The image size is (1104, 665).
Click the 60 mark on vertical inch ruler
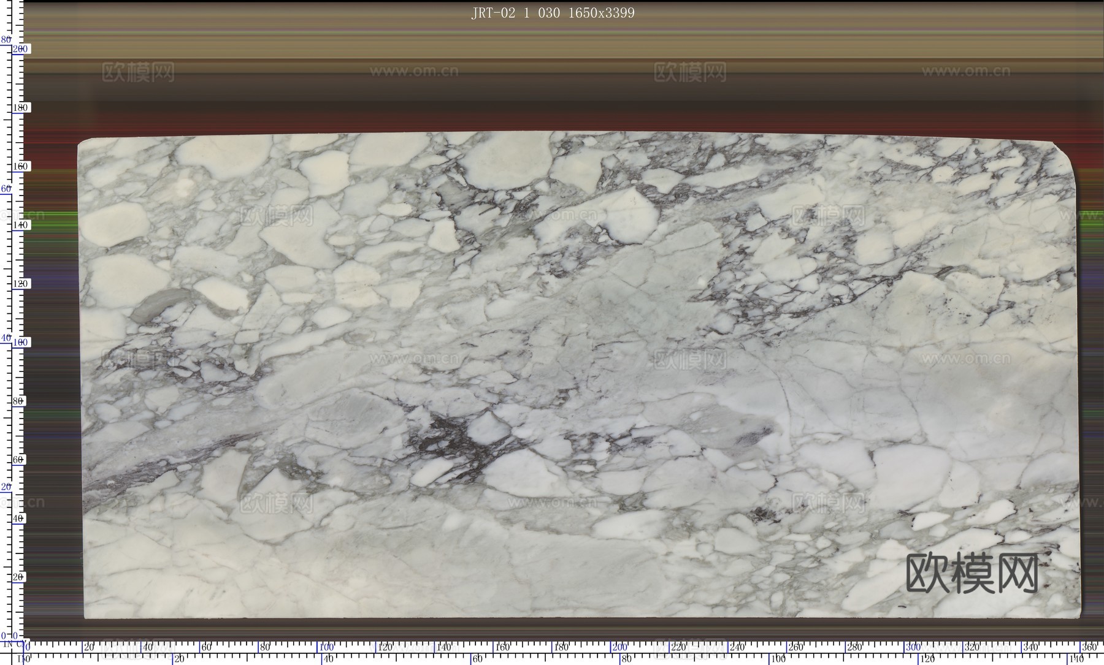click(x=6, y=189)
